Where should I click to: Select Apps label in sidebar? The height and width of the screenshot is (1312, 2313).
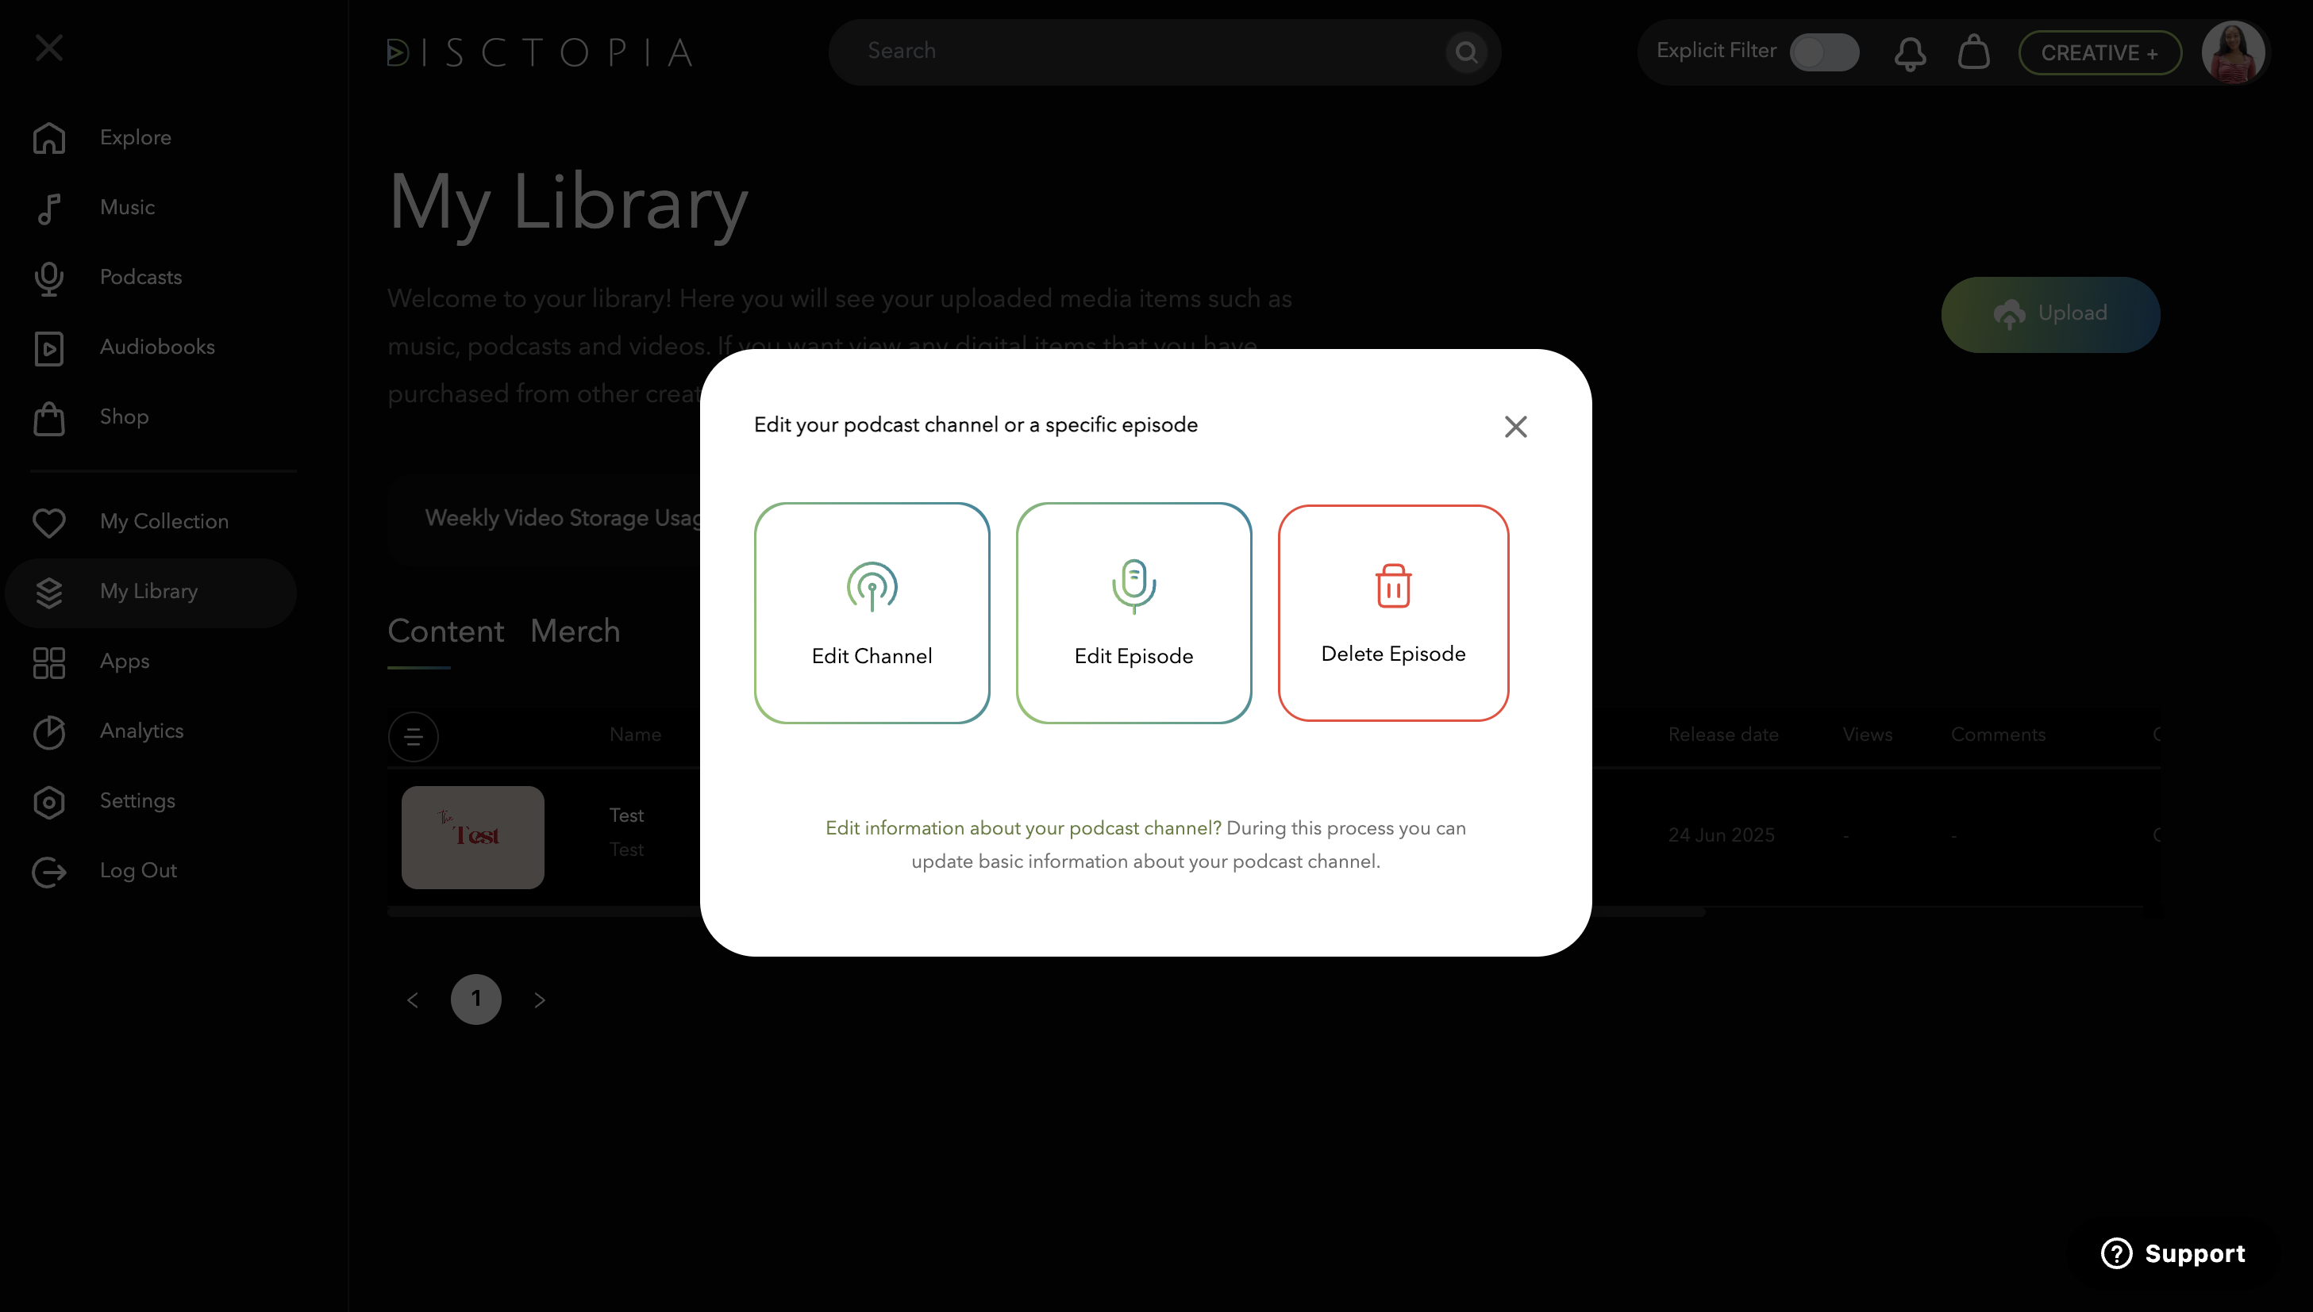pyautogui.click(x=125, y=662)
